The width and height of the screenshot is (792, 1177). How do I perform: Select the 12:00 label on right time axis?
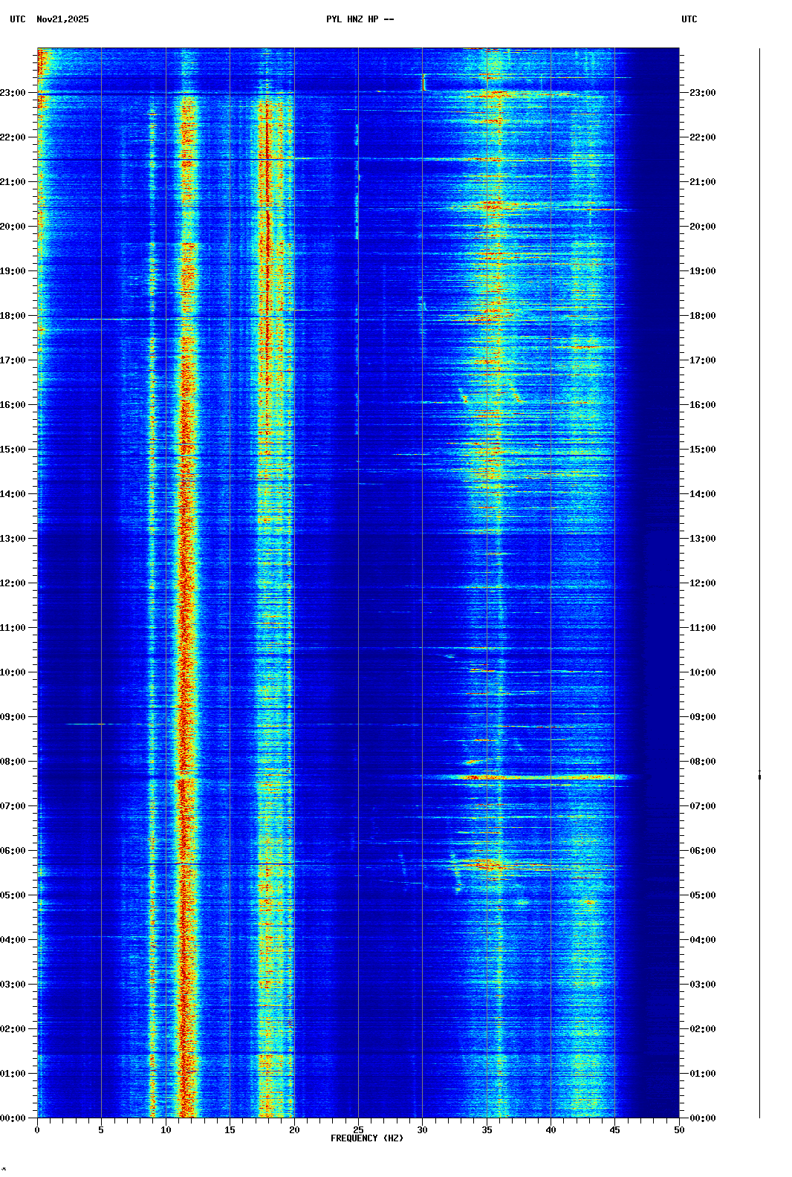point(702,583)
